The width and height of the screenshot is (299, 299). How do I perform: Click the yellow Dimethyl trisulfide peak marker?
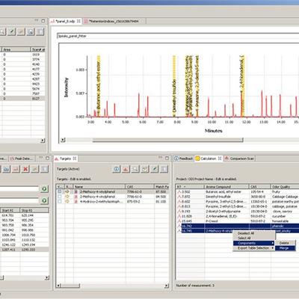click(x=174, y=86)
